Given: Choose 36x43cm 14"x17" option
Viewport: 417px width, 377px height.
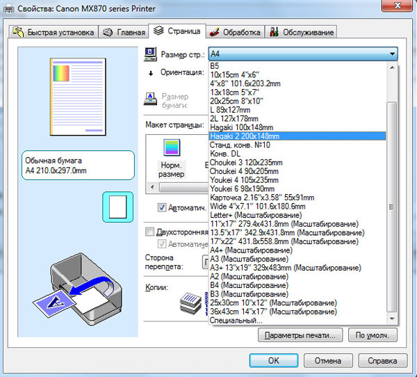Looking at the screenshot, I should (x=297, y=312).
